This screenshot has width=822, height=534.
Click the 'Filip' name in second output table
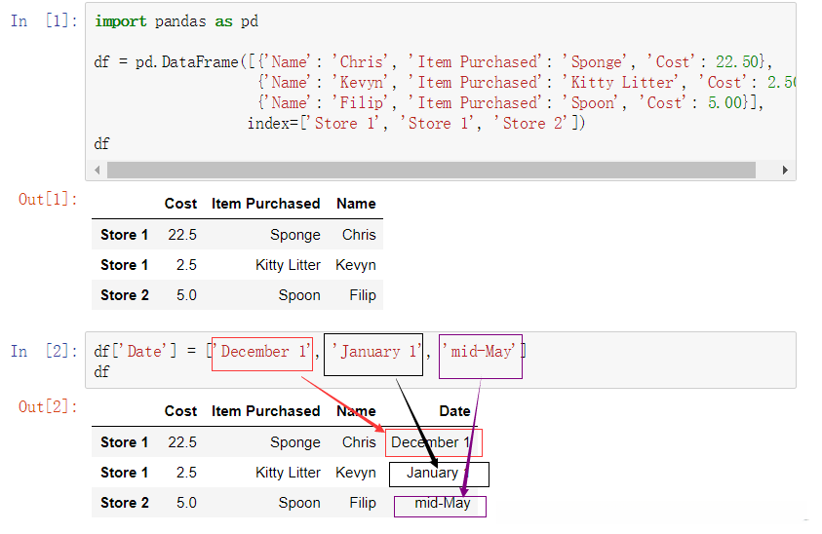(x=362, y=503)
